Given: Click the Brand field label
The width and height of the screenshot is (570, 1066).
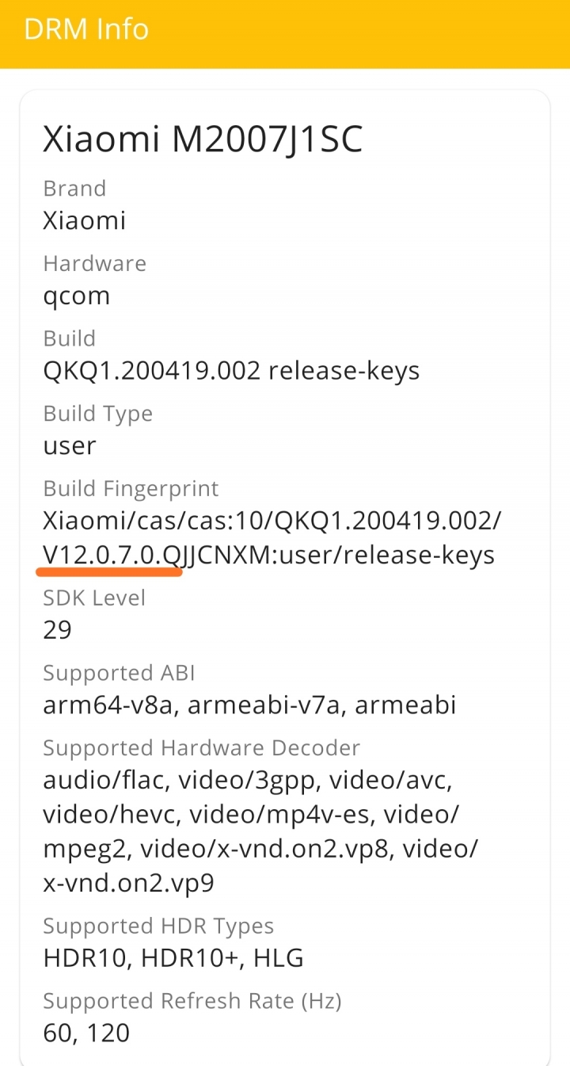Looking at the screenshot, I should 74,189.
